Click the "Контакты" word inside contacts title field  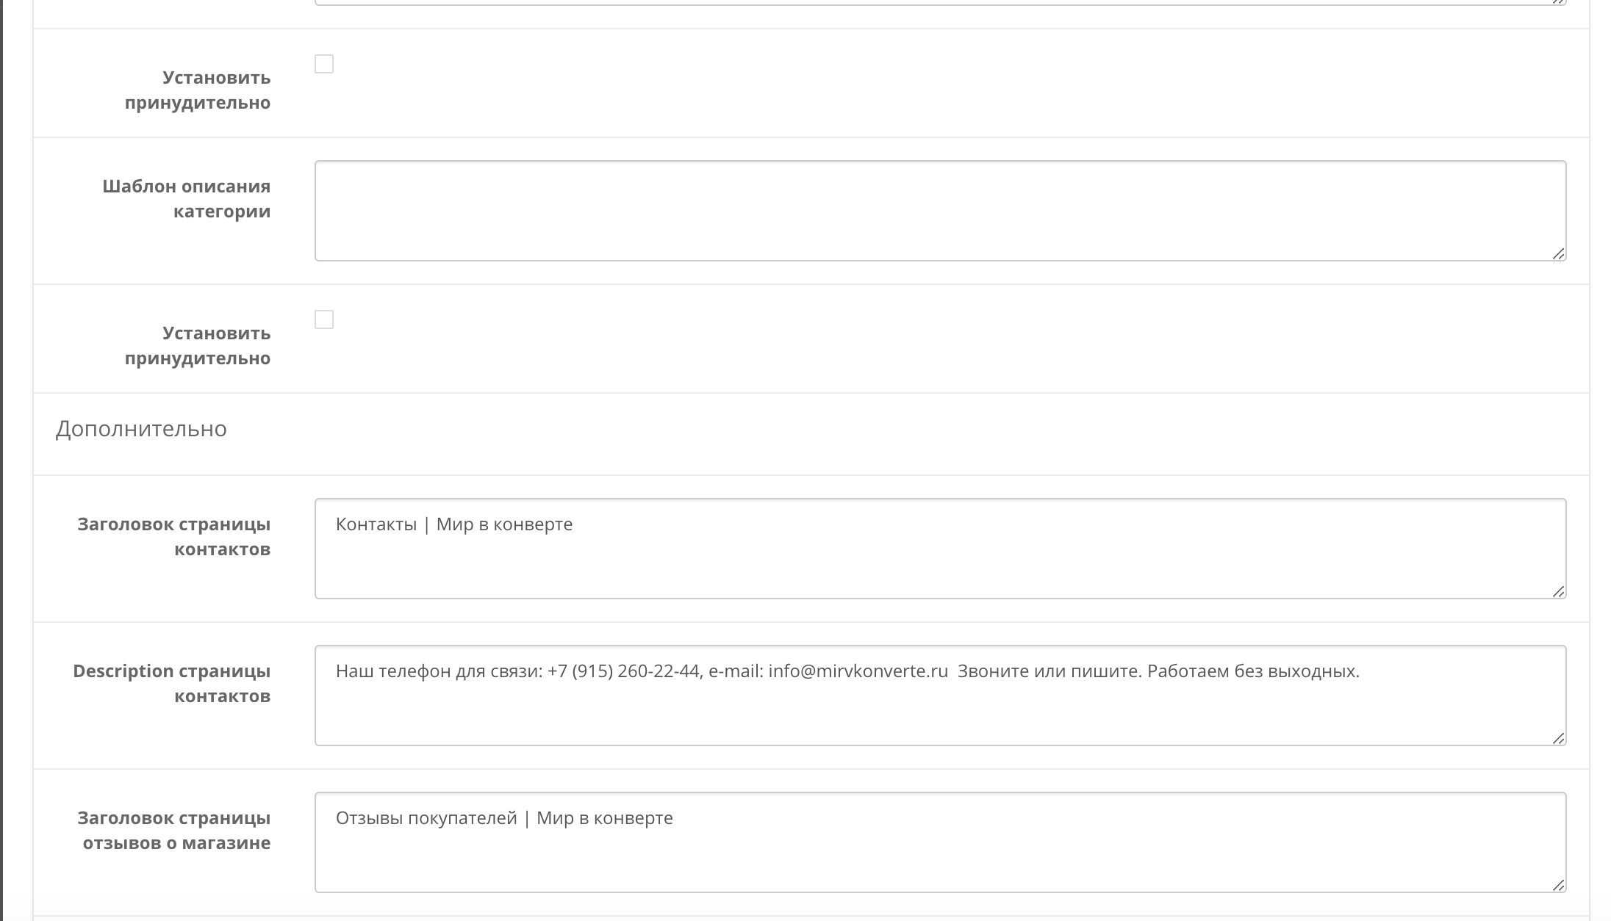376,524
